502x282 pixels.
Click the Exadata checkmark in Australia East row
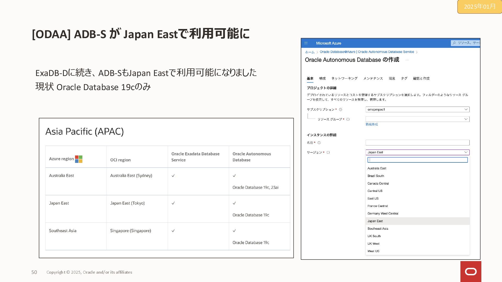[173, 176]
